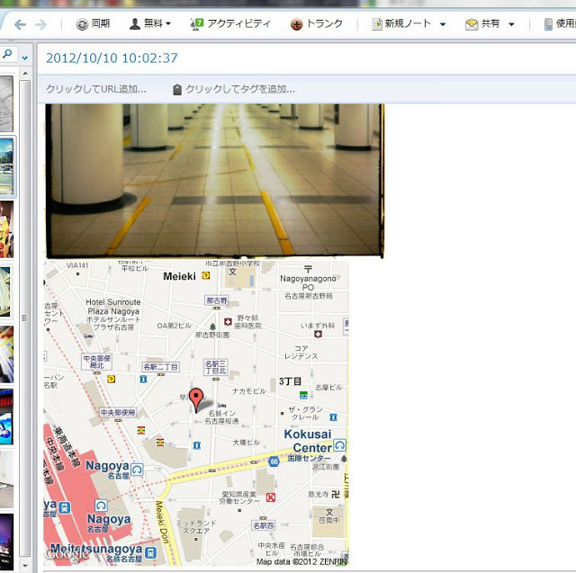This screenshot has width=576, height=573.
Task: Select the purple thumbnail at bottom of note list
Action: (x=6, y=542)
